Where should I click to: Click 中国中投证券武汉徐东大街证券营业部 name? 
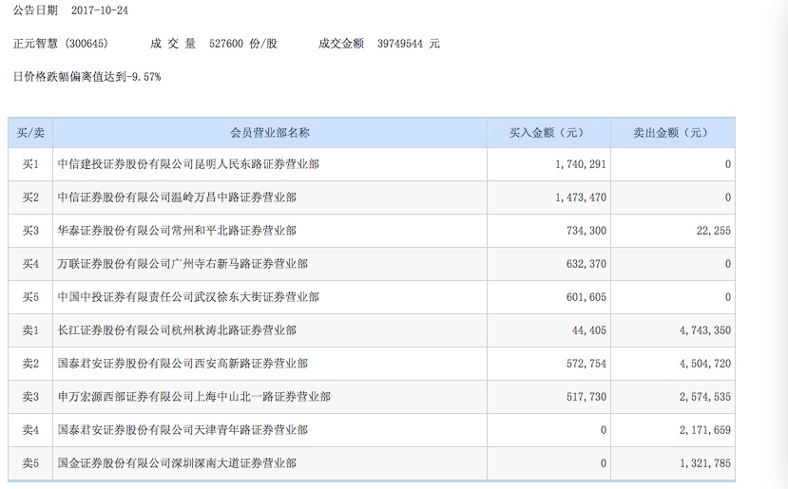pyautogui.click(x=188, y=296)
